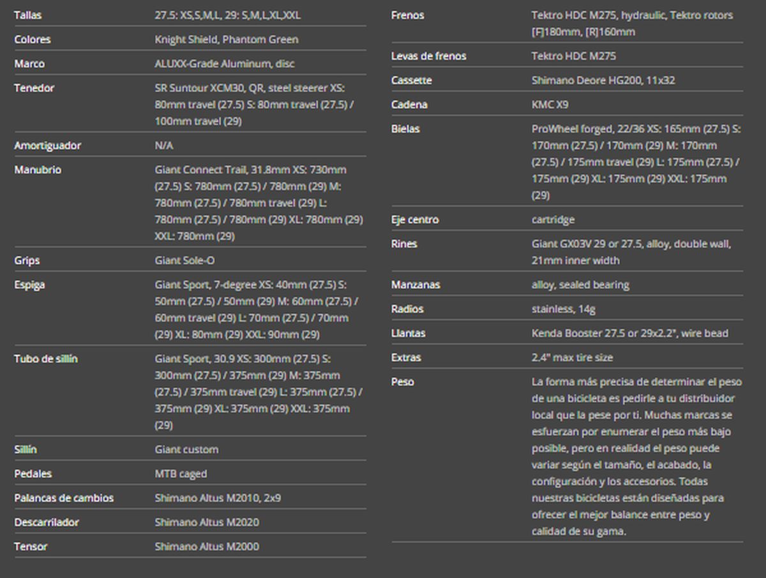This screenshot has width=766, height=578.
Task: Click the MTB caged pedals value
Action: click(x=181, y=473)
